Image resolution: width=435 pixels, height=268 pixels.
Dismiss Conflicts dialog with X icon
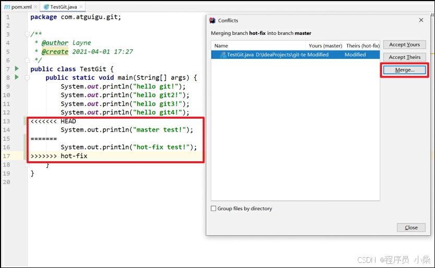pos(421,20)
